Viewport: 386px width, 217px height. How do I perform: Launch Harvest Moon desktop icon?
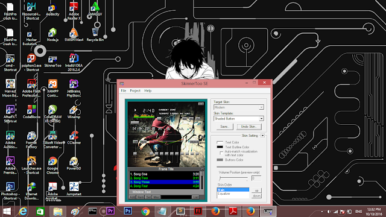(x=10, y=88)
